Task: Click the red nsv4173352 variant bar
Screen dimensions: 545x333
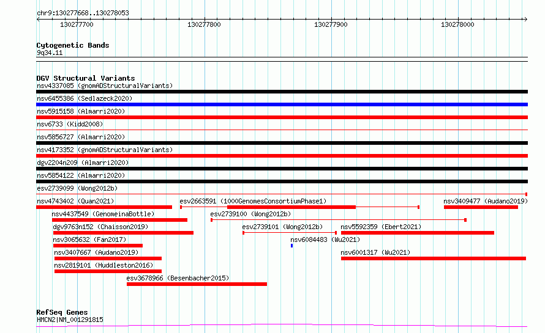Action: [x=282, y=156]
